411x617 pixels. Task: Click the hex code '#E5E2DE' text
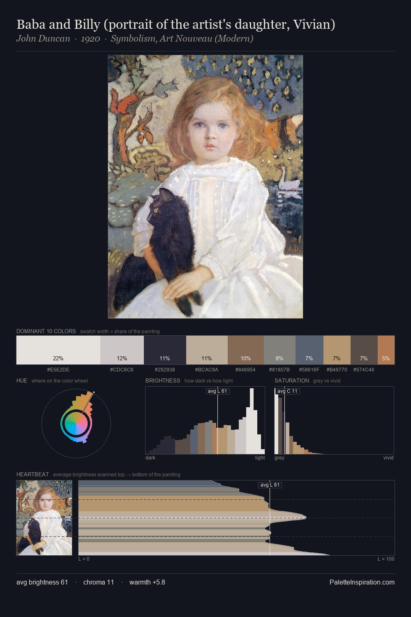click(x=58, y=370)
